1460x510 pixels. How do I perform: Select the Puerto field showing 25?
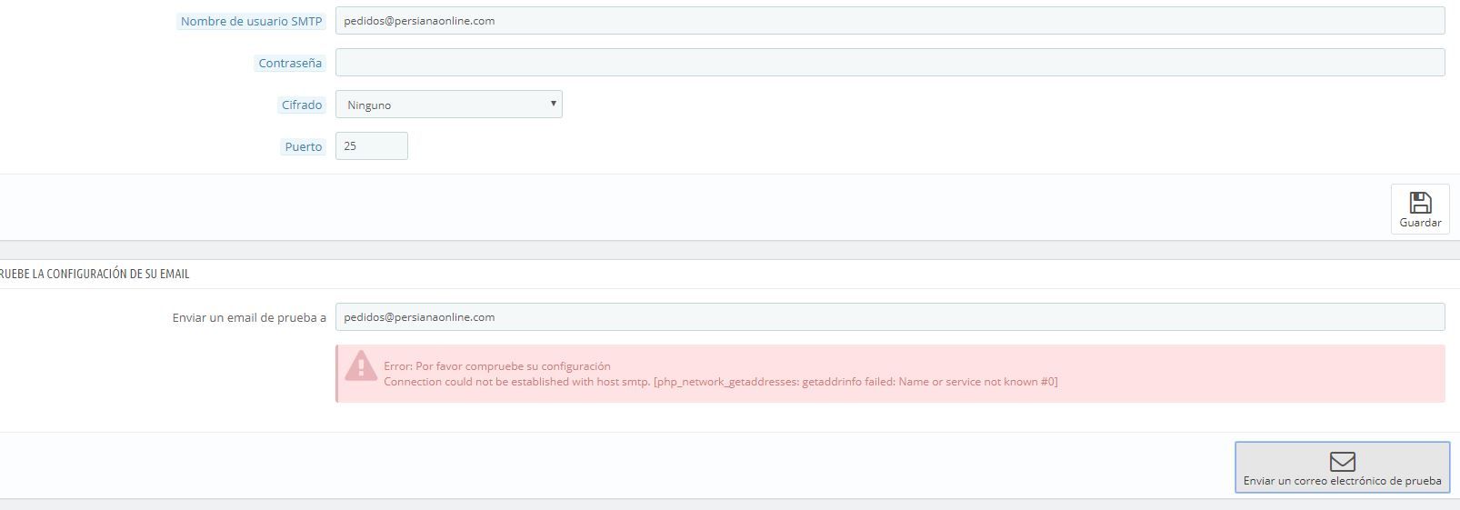[x=372, y=145]
